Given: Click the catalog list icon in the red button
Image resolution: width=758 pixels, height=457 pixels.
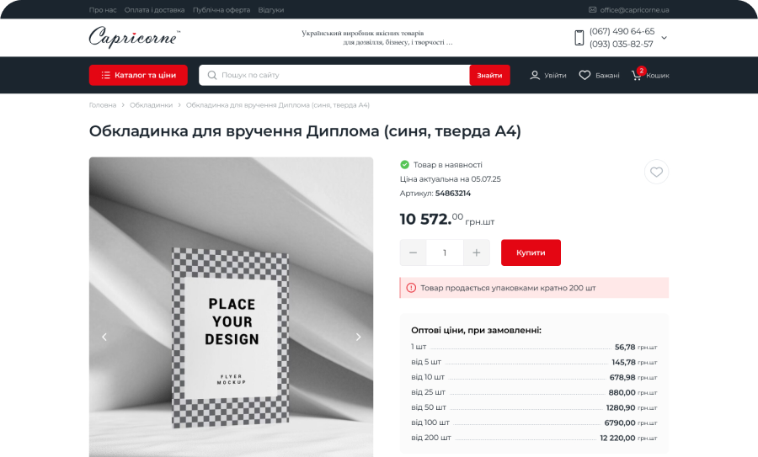Looking at the screenshot, I should (x=106, y=75).
